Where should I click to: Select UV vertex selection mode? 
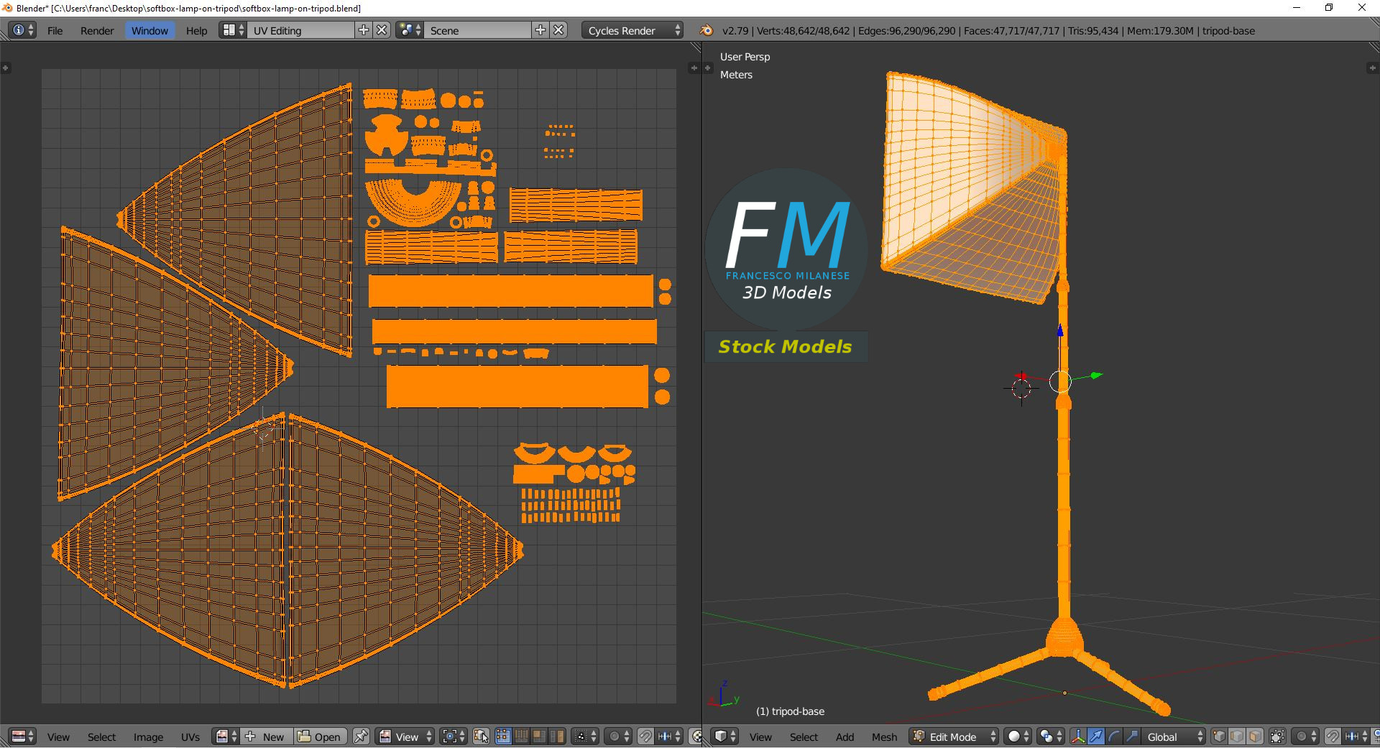pos(502,737)
